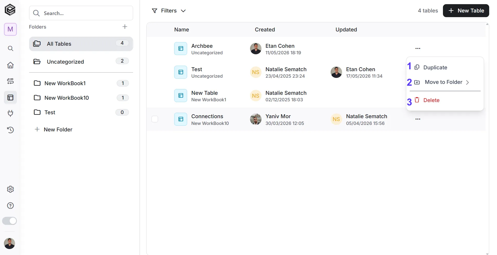Open search from the left rail

pos(10,49)
